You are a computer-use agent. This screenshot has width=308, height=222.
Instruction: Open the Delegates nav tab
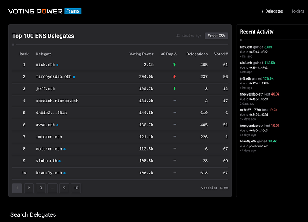point(274,11)
